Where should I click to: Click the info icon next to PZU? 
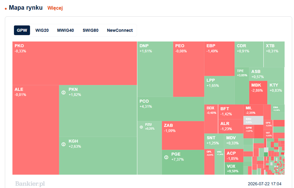141,127
